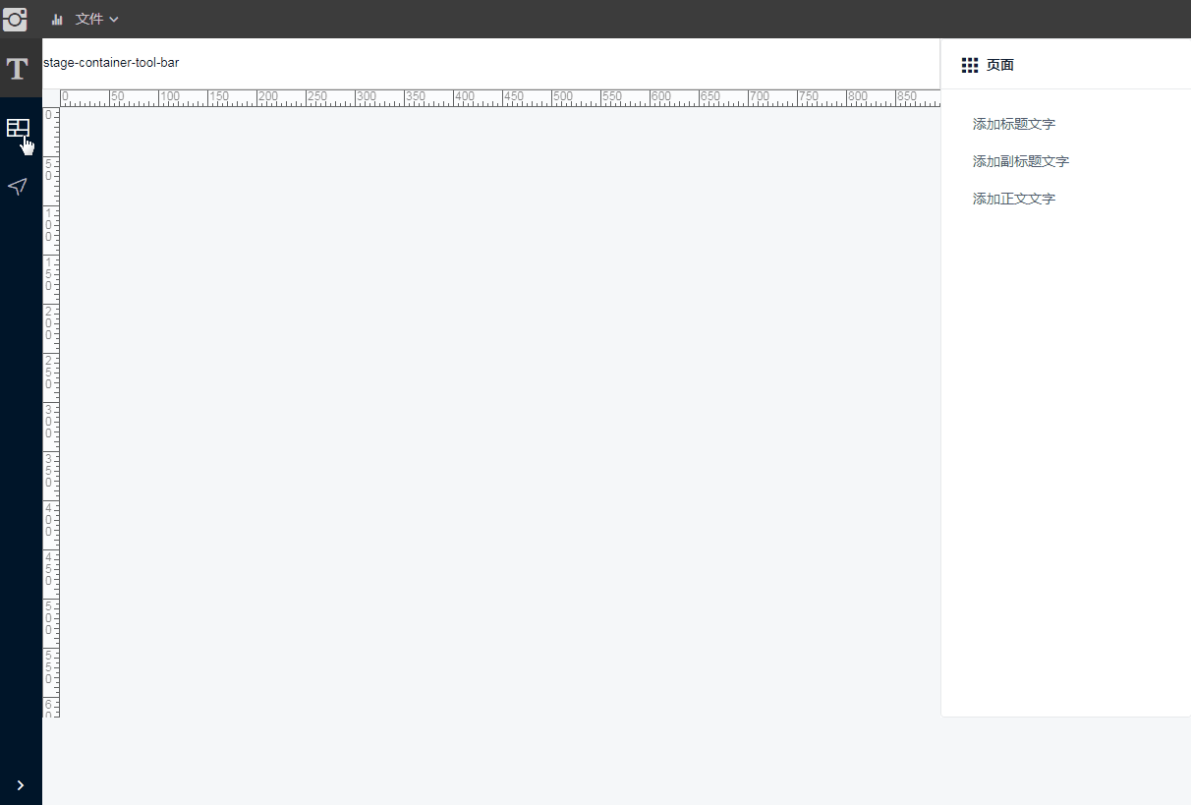Image resolution: width=1191 pixels, height=805 pixels.
Task: Select the Text tool in sidebar
Action: pos(17,69)
